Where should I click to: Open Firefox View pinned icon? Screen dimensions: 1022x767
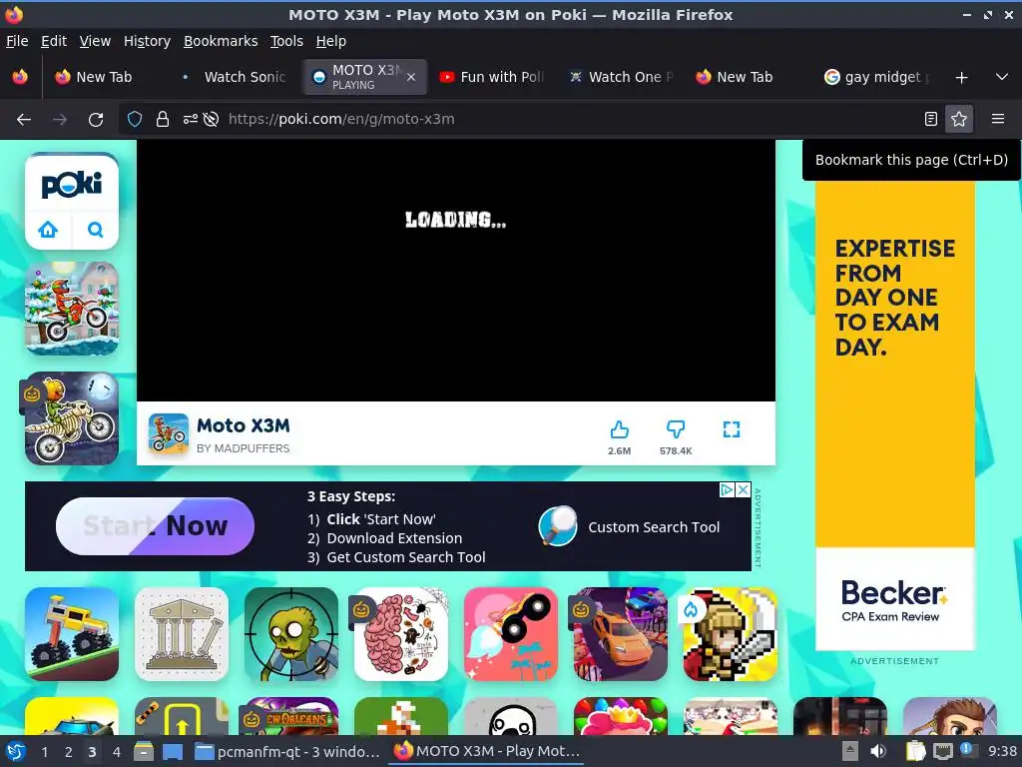tap(20, 77)
